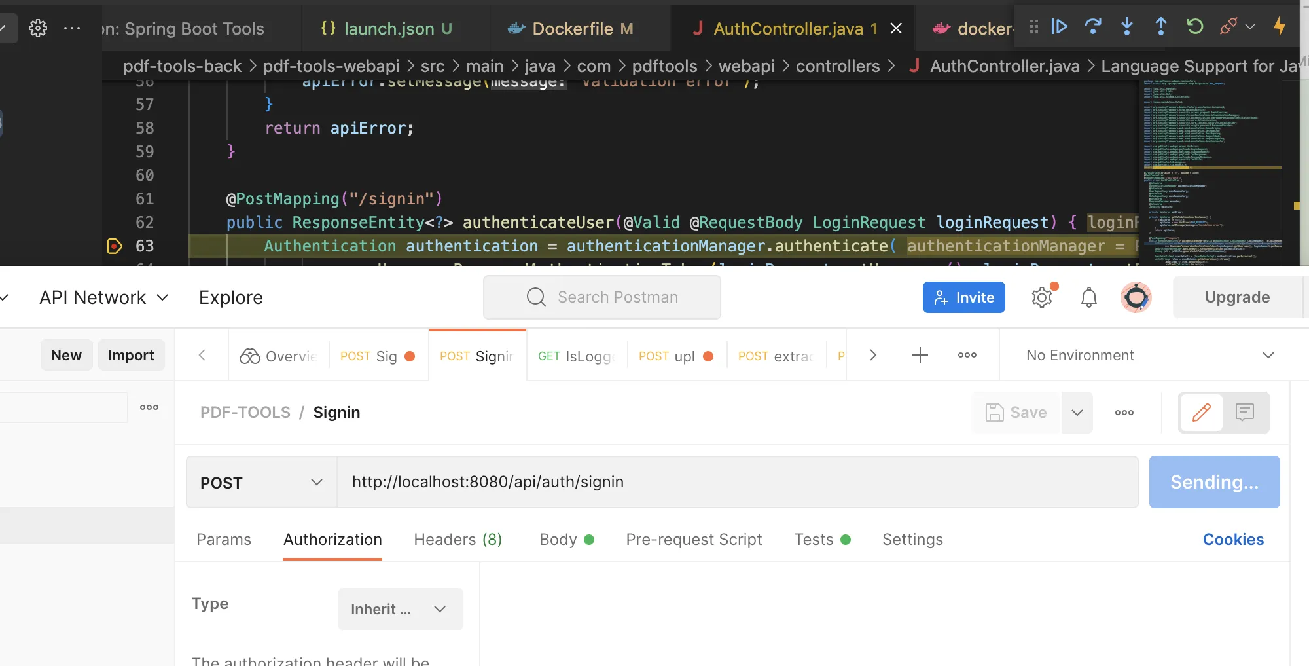
Task: Open Postman settings gear
Action: (1042, 298)
